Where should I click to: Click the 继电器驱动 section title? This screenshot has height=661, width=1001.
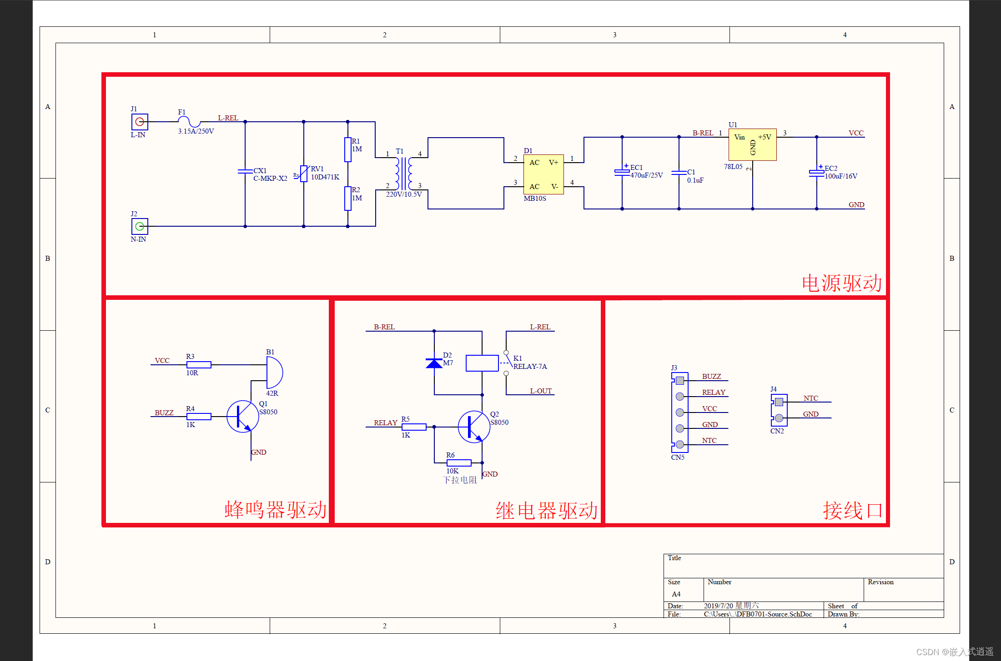pyautogui.click(x=547, y=511)
